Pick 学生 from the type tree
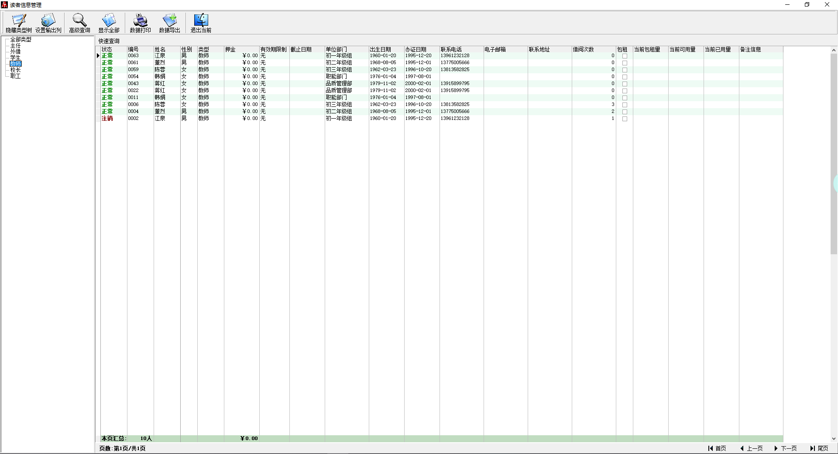Image resolution: width=838 pixels, height=454 pixels. [15, 58]
